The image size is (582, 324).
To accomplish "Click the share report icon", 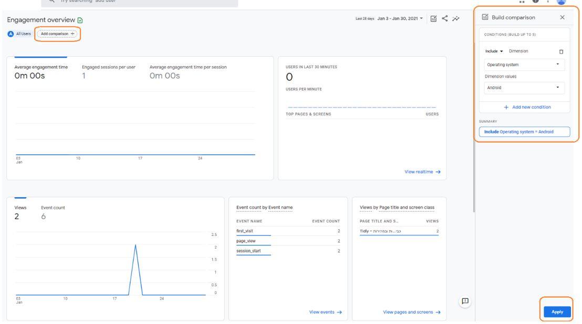I will click(445, 18).
